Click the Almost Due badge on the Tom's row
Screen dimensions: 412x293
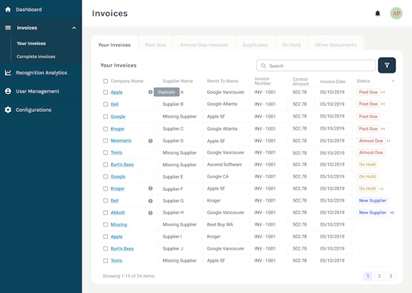click(x=371, y=152)
